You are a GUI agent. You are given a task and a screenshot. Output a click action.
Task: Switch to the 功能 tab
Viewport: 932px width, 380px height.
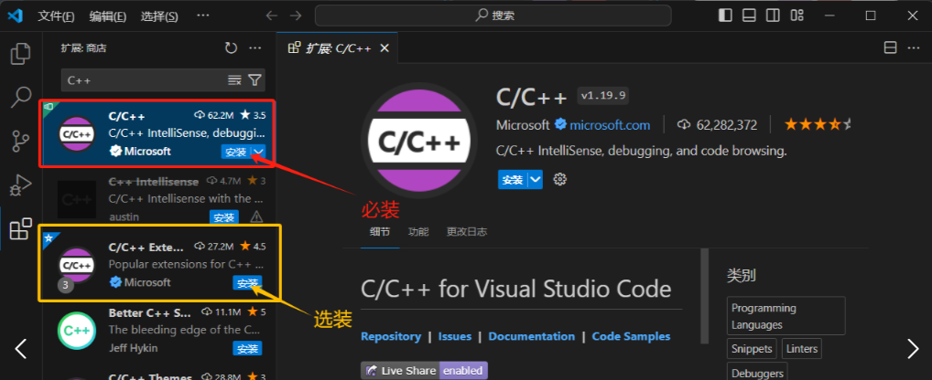[x=418, y=232]
